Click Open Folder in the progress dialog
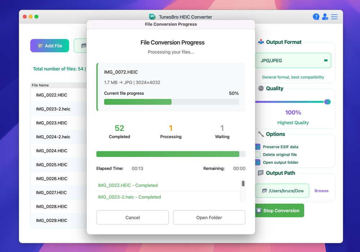This screenshot has height=252, width=360. [209, 217]
